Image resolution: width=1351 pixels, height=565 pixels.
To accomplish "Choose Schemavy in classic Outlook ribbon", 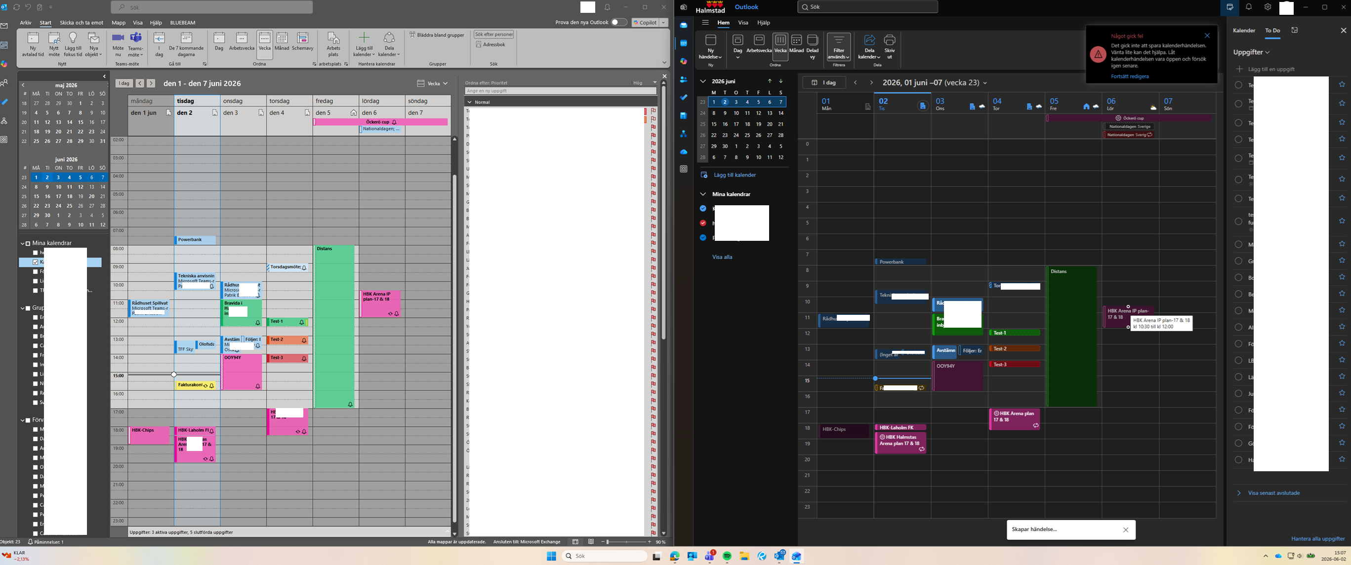I will click(303, 42).
